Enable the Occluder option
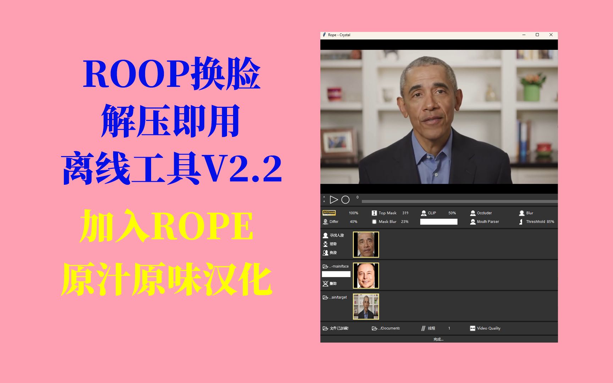Screen dimensions: 613x383 [473, 213]
